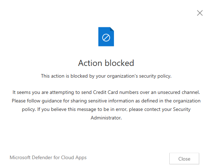
Task: Click the Close button
Action: (184, 159)
